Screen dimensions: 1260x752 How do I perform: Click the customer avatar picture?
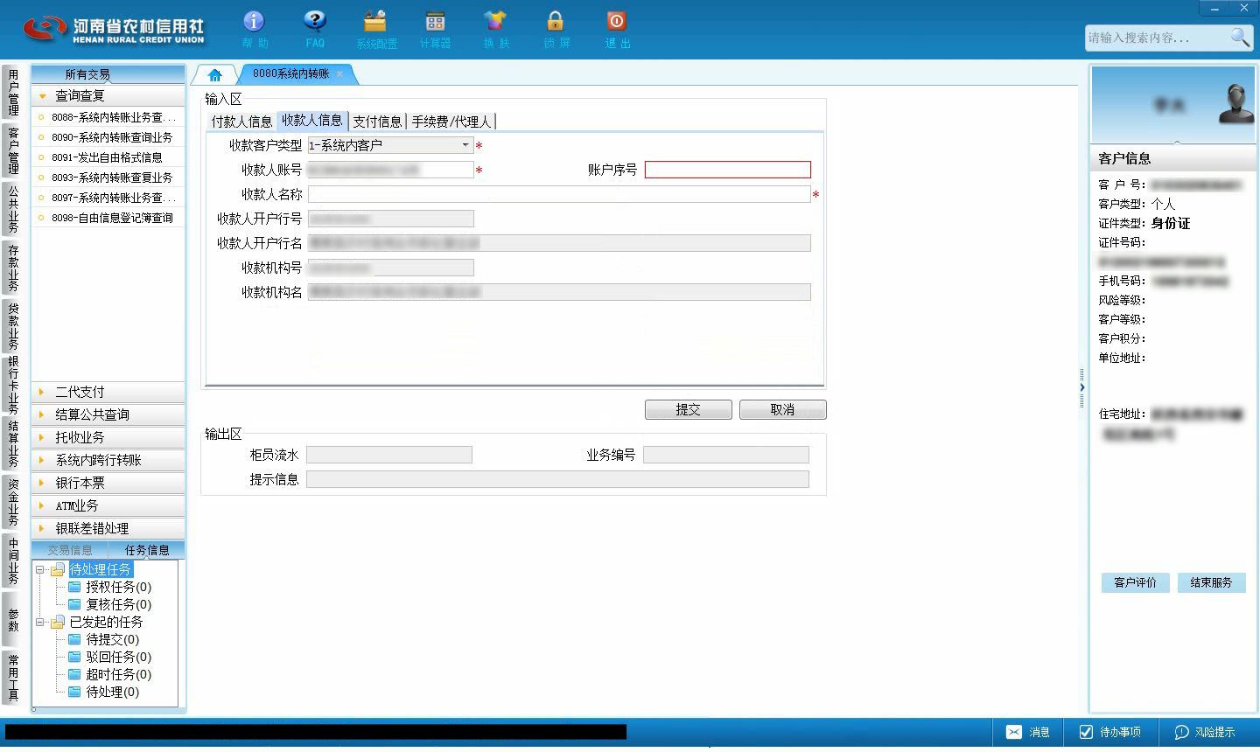[x=1236, y=104]
